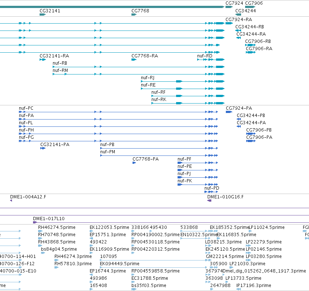
Task: Open the DME1-017L10 clone label
Action: point(49,219)
